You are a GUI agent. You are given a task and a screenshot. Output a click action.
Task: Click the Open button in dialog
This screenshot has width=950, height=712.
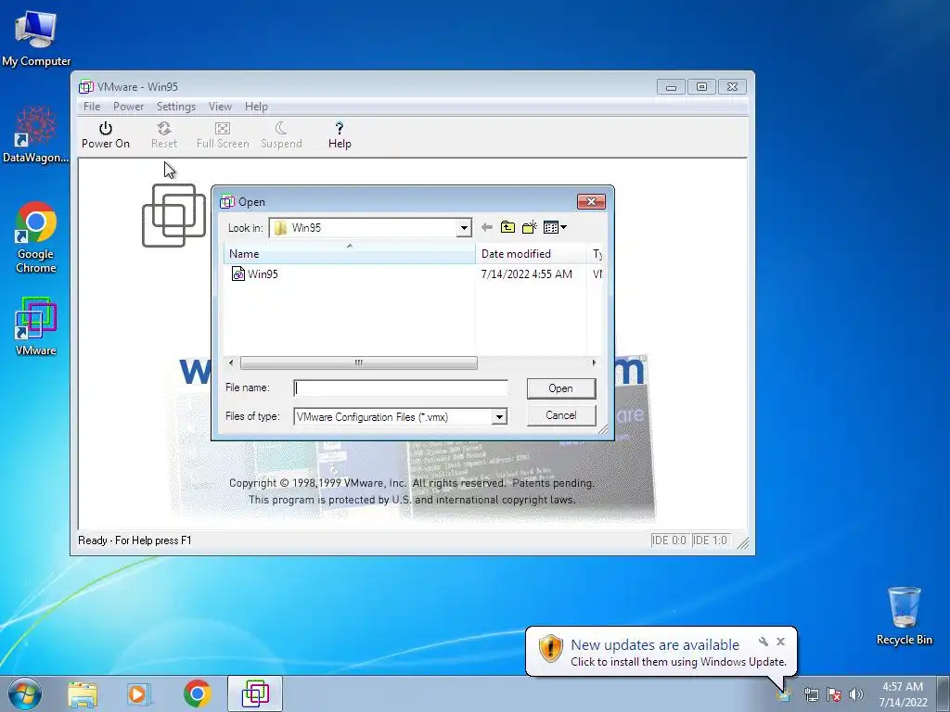tap(561, 388)
